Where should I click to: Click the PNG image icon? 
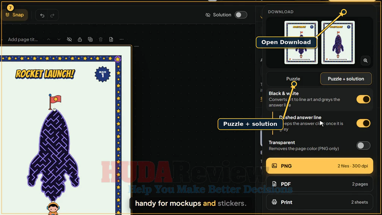(274, 166)
